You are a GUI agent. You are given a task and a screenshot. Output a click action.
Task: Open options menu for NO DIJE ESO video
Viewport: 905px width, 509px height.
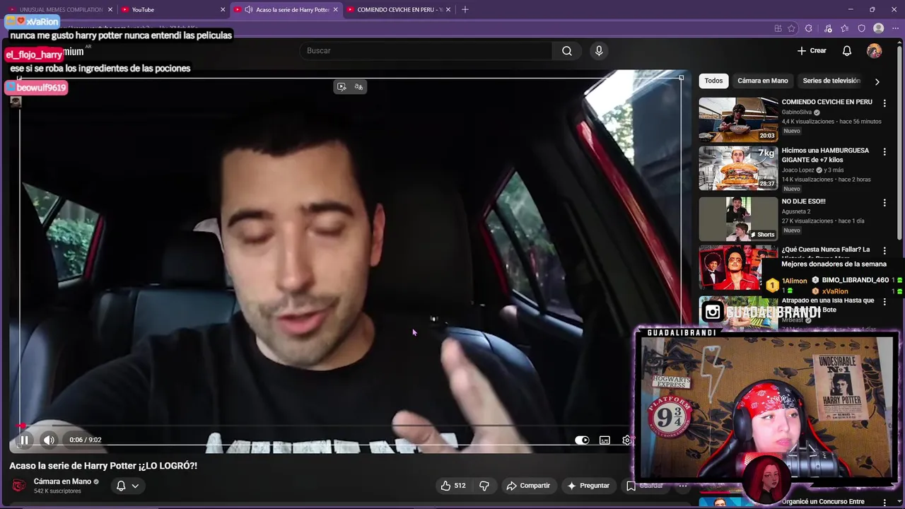(884, 203)
